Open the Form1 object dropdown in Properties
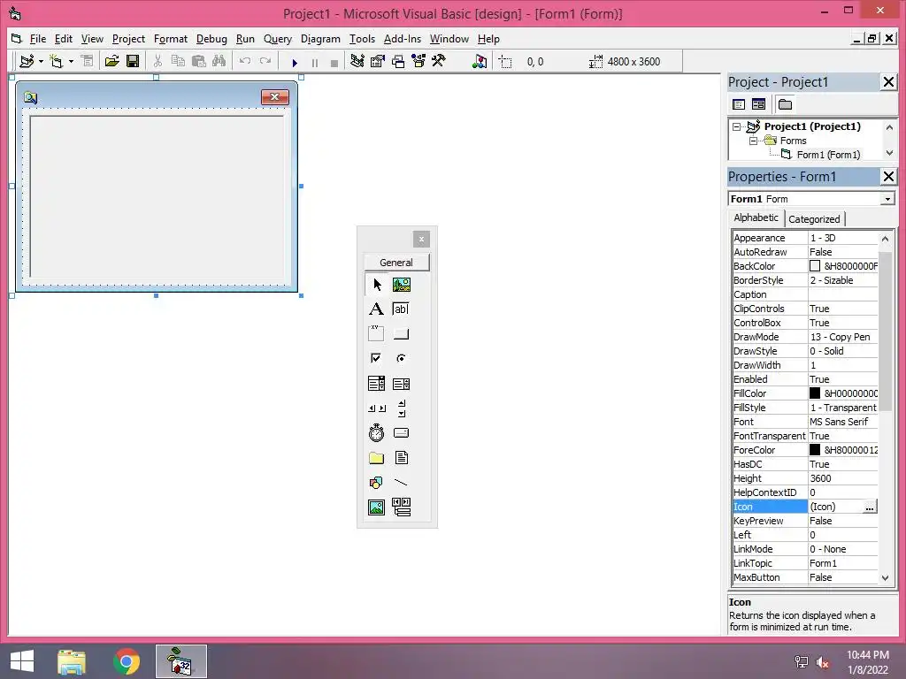 point(888,199)
